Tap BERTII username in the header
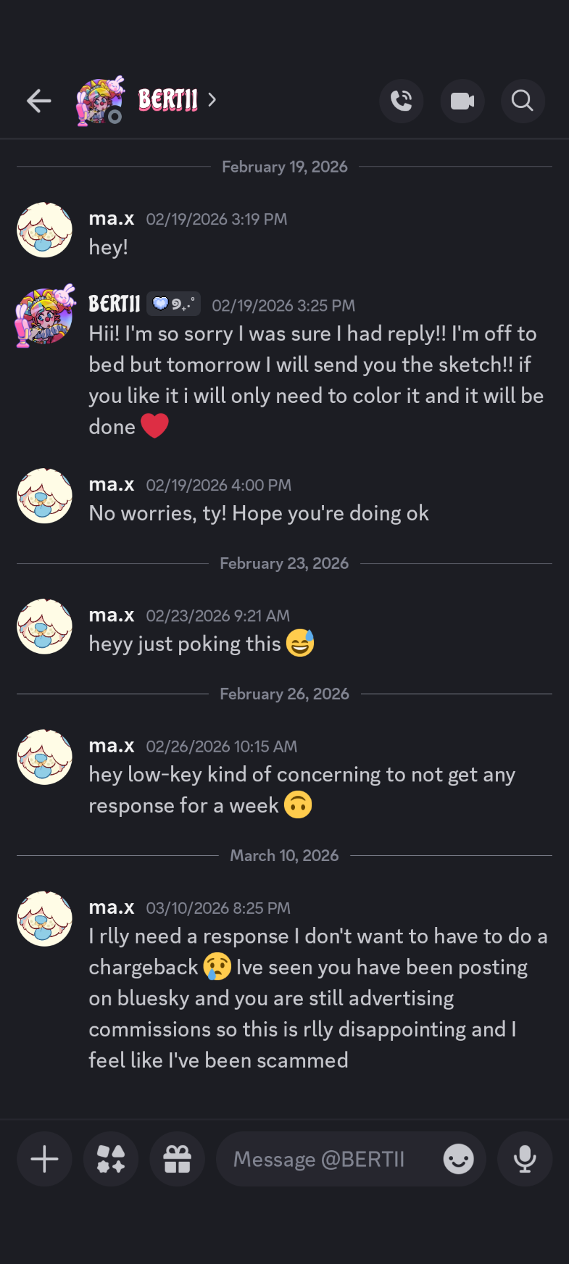This screenshot has height=1264, width=569. (x=168, y=100)
